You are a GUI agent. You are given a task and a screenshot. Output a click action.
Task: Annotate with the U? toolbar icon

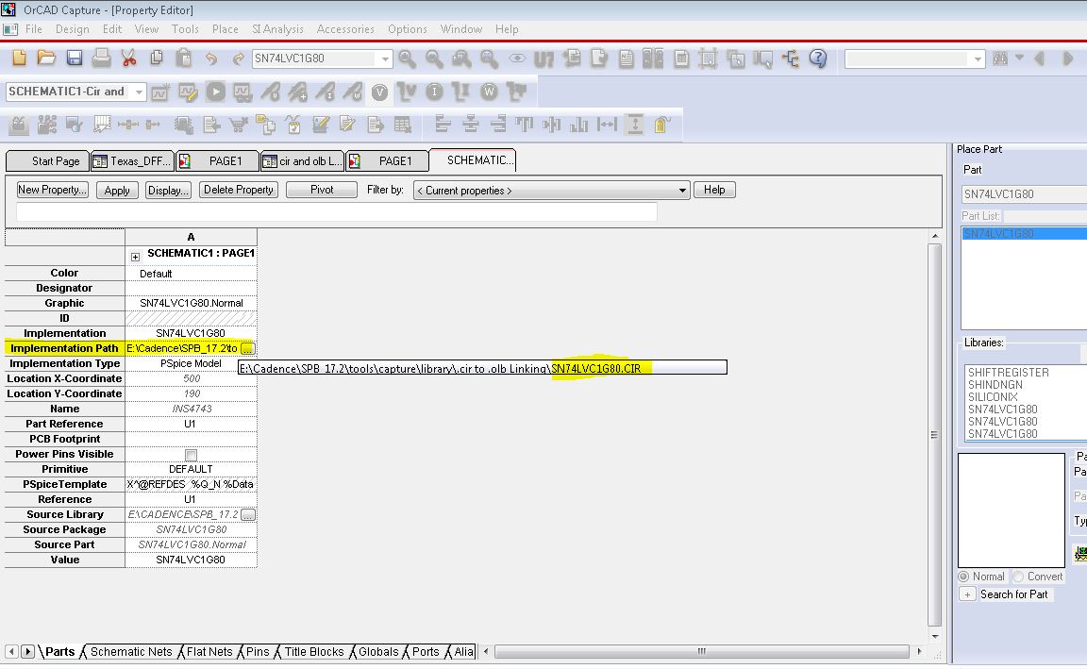544,59
